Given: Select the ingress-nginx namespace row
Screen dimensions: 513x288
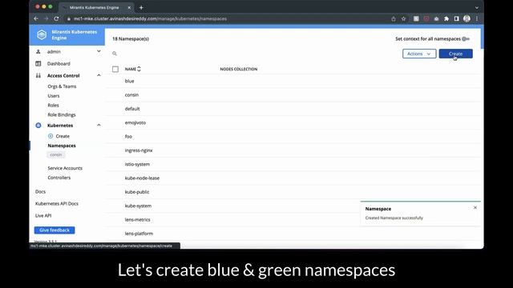Looking at the screenshot, I should click(x=293, y=150).
